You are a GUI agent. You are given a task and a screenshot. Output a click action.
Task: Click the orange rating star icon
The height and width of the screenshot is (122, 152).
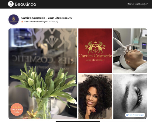click(22, 22)
